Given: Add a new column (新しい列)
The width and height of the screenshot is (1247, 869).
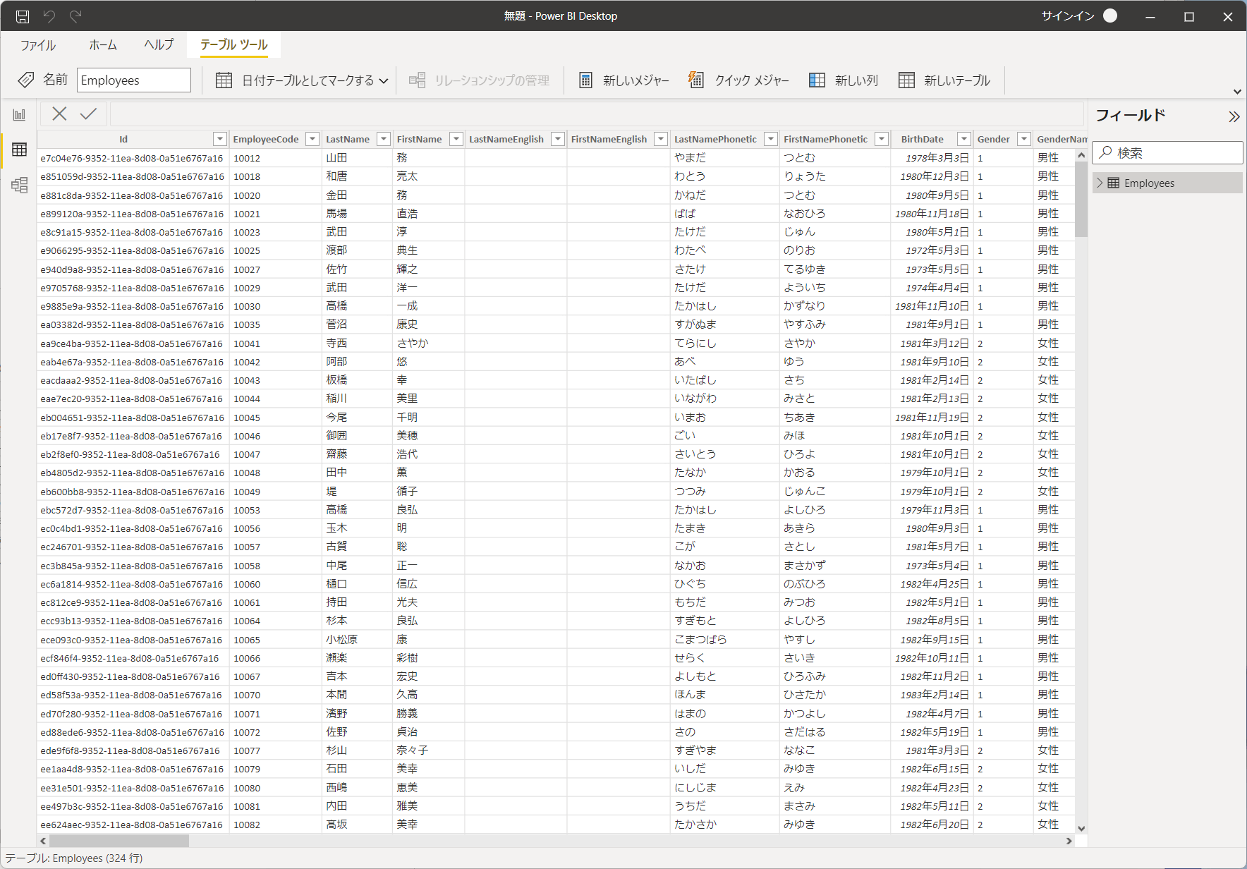Looking at the screenshot, I should click(844, 80).
